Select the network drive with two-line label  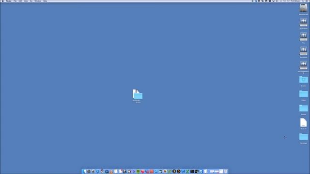click(x=304, y=65)
